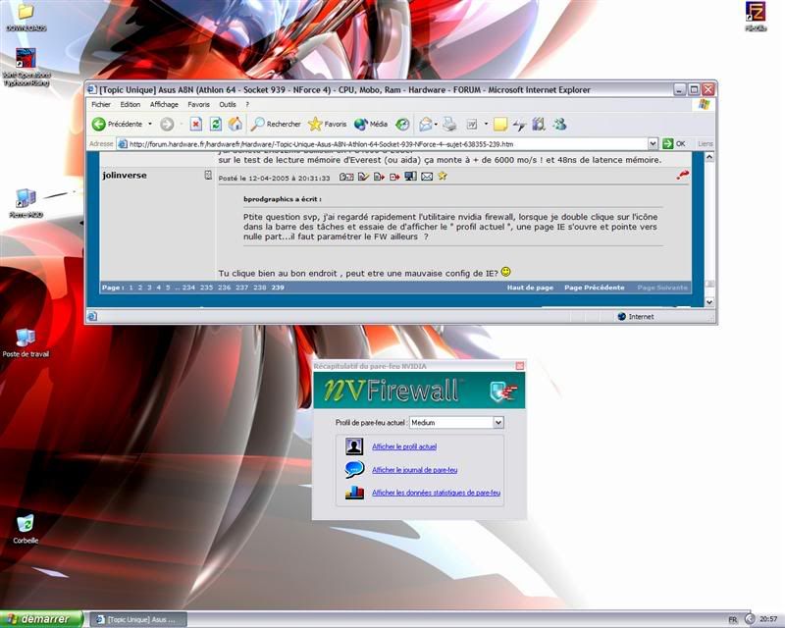Click the grey forward arrow in IE toolbar
The image size is (785, 628).
click(x=167, y=125)
